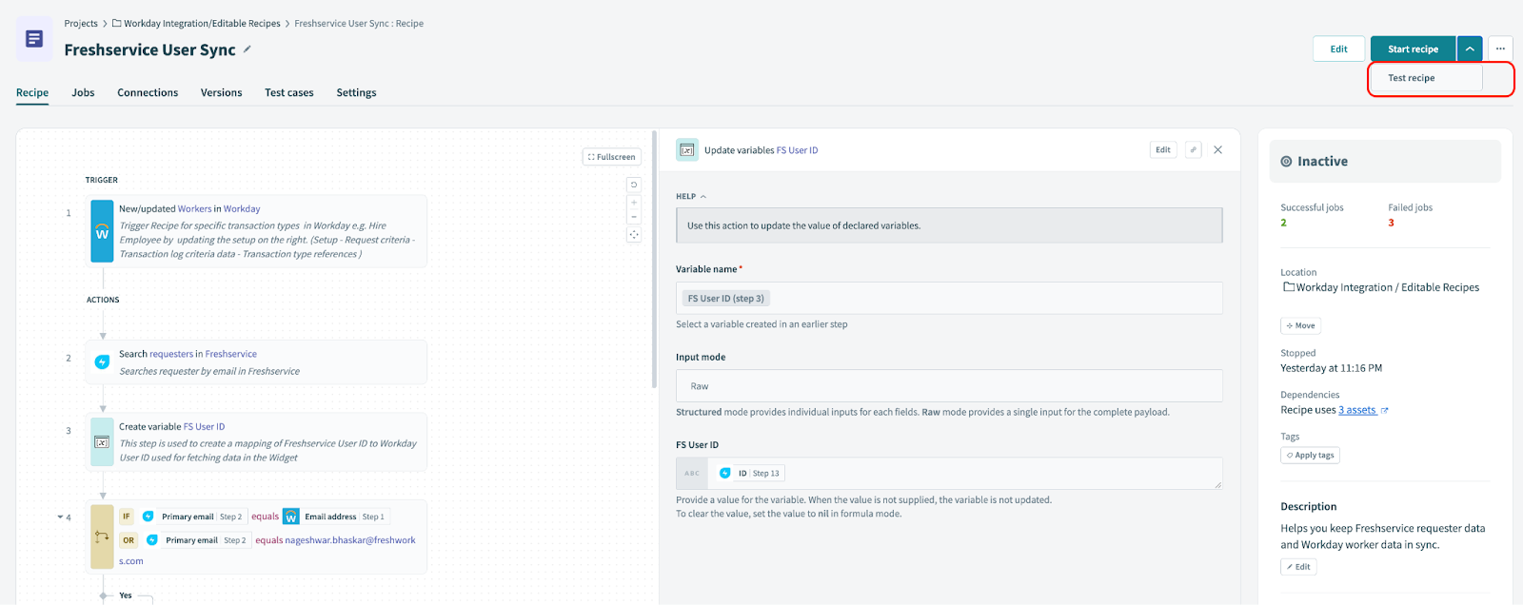
Task: Select the Create variable FS User ID step
Action: (256, 442)
